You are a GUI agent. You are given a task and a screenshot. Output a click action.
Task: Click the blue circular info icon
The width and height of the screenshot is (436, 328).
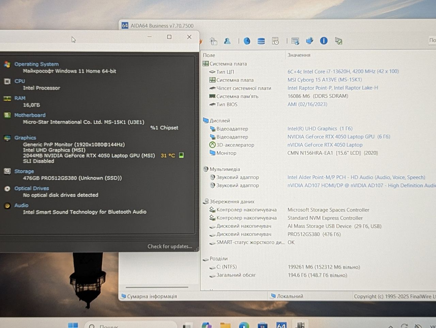tap(324, 41)
